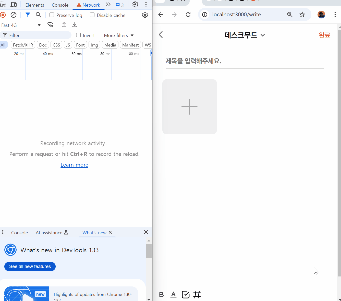Click the back chevron on write page

pyautogui.click(x=161, y=35)
